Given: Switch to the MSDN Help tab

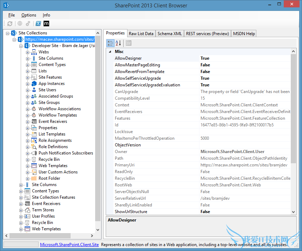Looking at the screenshot, I should point(244,33).
